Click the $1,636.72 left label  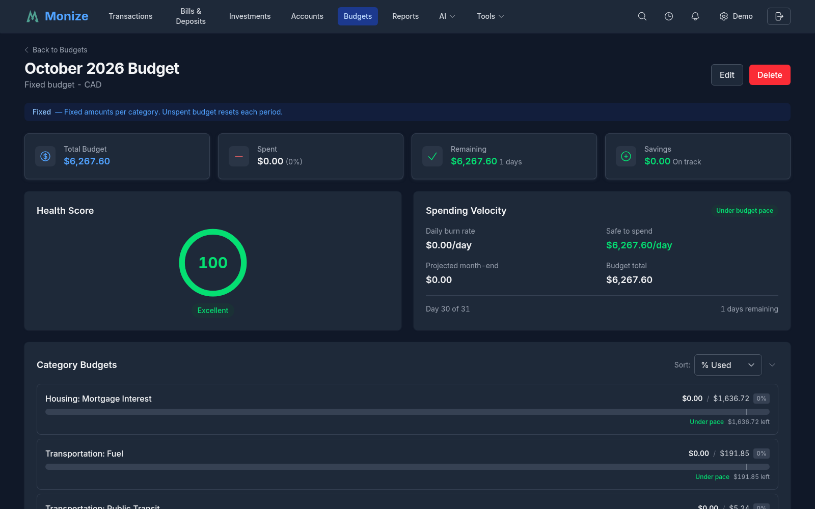tap(749, 422)
